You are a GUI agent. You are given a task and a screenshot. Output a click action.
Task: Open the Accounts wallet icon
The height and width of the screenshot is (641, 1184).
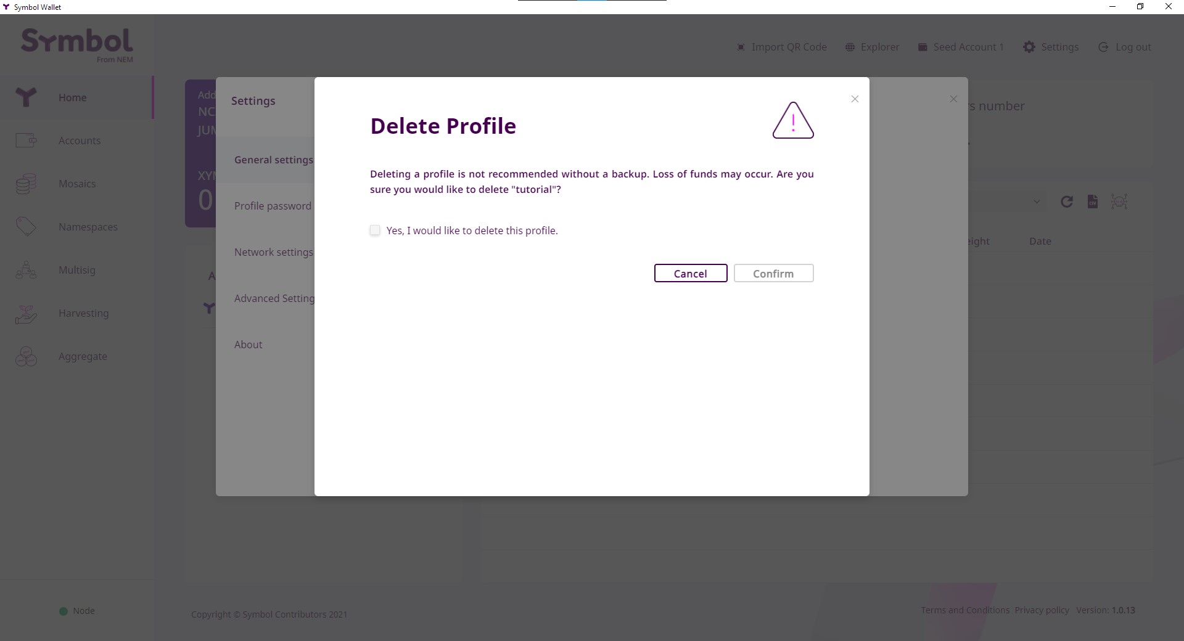point(26,141)
